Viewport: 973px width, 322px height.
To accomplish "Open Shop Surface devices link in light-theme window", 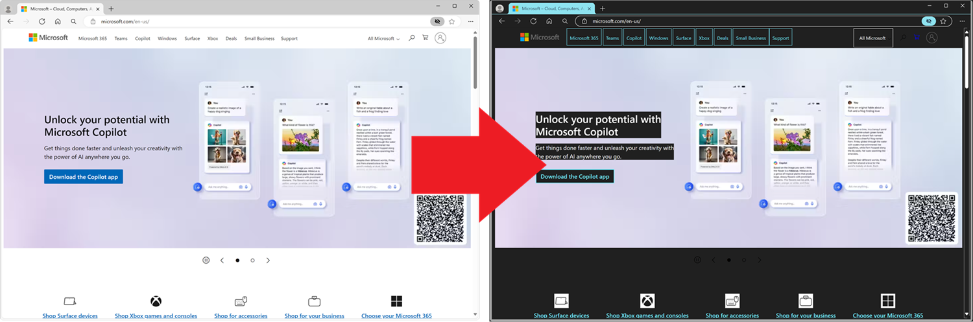I will click(x=70, y=316).
